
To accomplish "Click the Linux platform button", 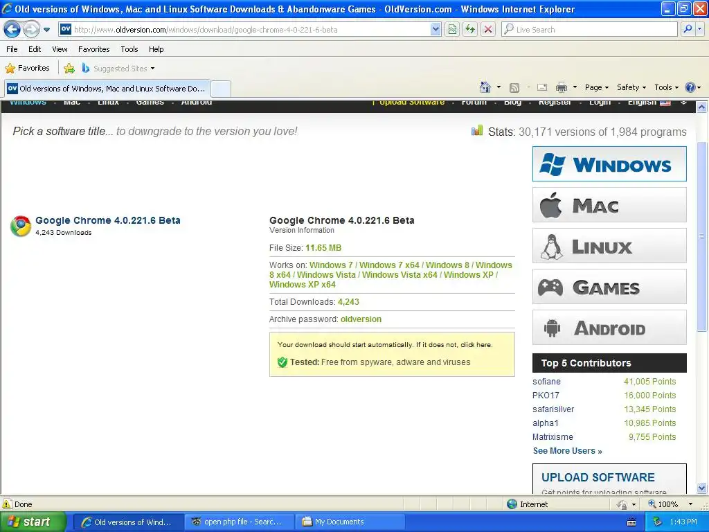I will (x=609, y=246).
